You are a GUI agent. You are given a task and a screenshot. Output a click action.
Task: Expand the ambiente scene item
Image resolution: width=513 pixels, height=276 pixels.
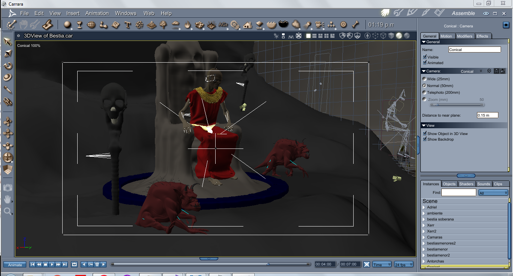pos(424,213)
